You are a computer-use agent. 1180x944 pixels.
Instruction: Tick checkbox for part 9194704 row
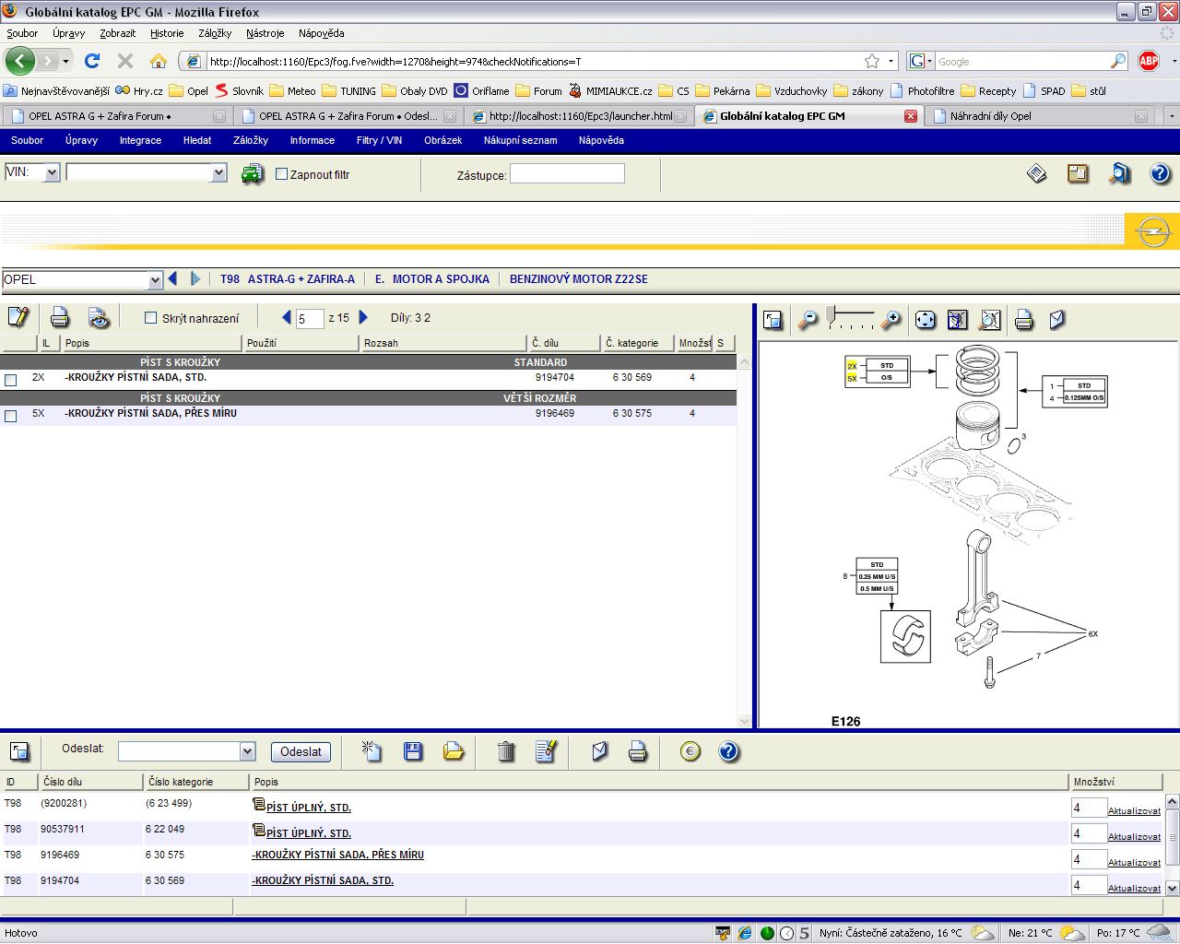(x=11, y=380)
